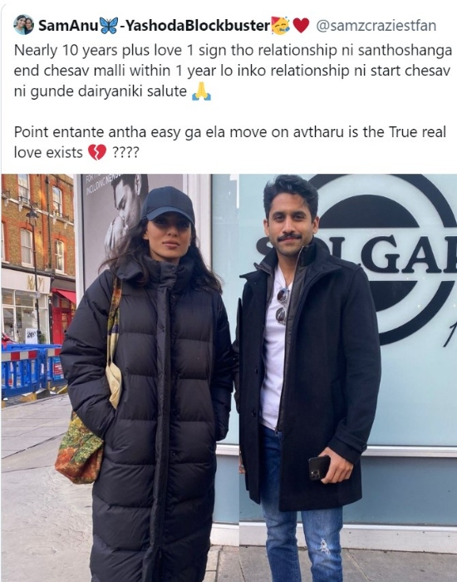Click the blue construction barrier in photo
Screen dimensions: 457x582
[32, 369]
